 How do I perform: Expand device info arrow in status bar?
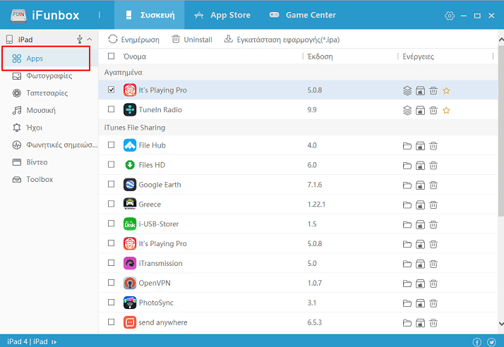click(54, 342)
